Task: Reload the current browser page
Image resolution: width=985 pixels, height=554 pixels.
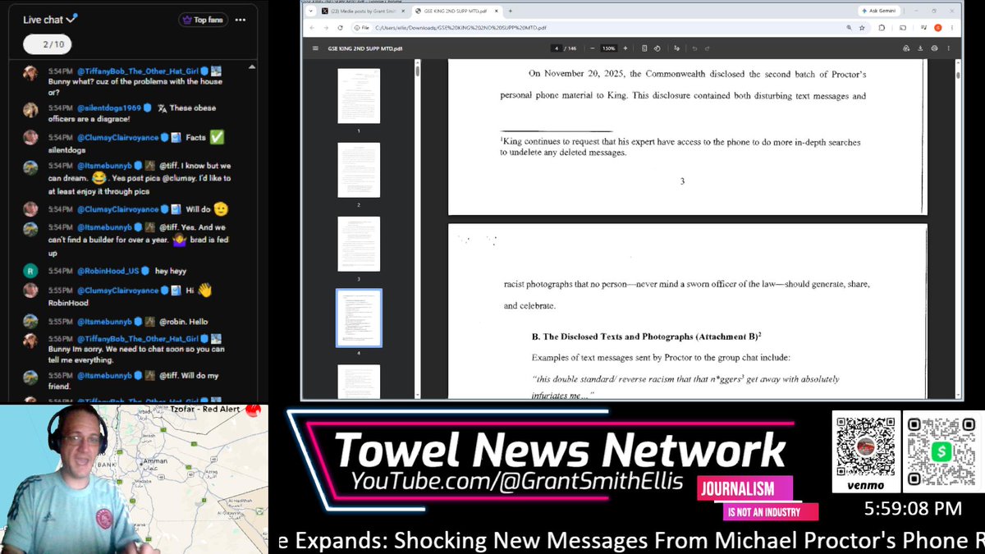Action: pyautogui.click(x=341, y=28)
